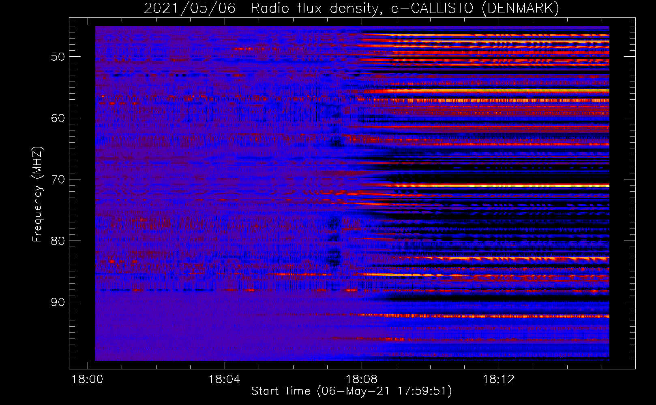Click the 18:04 time tick label

224,379
